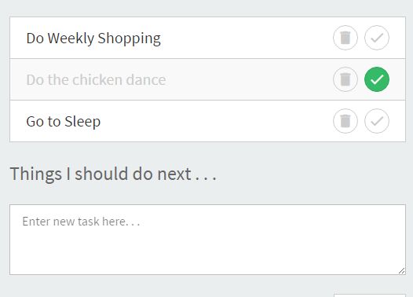This screenshot has height=297, width=413.
Task: Select the "Go to Sleep" task label
Action: point(64,122)
